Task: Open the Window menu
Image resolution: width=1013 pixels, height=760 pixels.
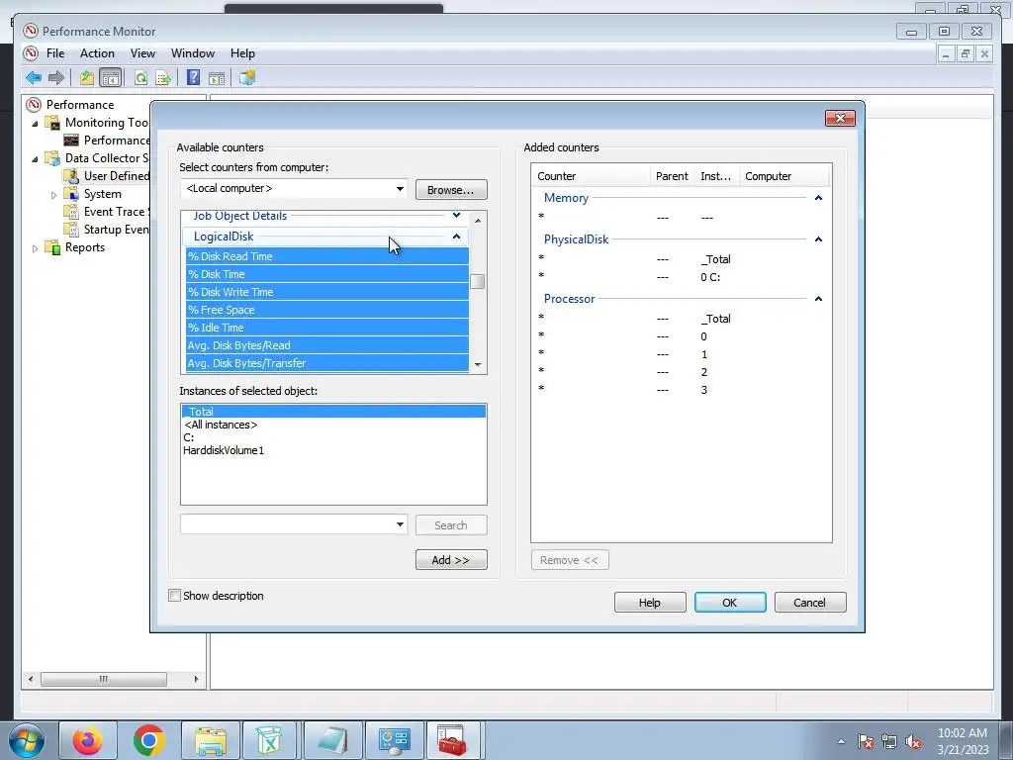Action: (x=193, y=53)
